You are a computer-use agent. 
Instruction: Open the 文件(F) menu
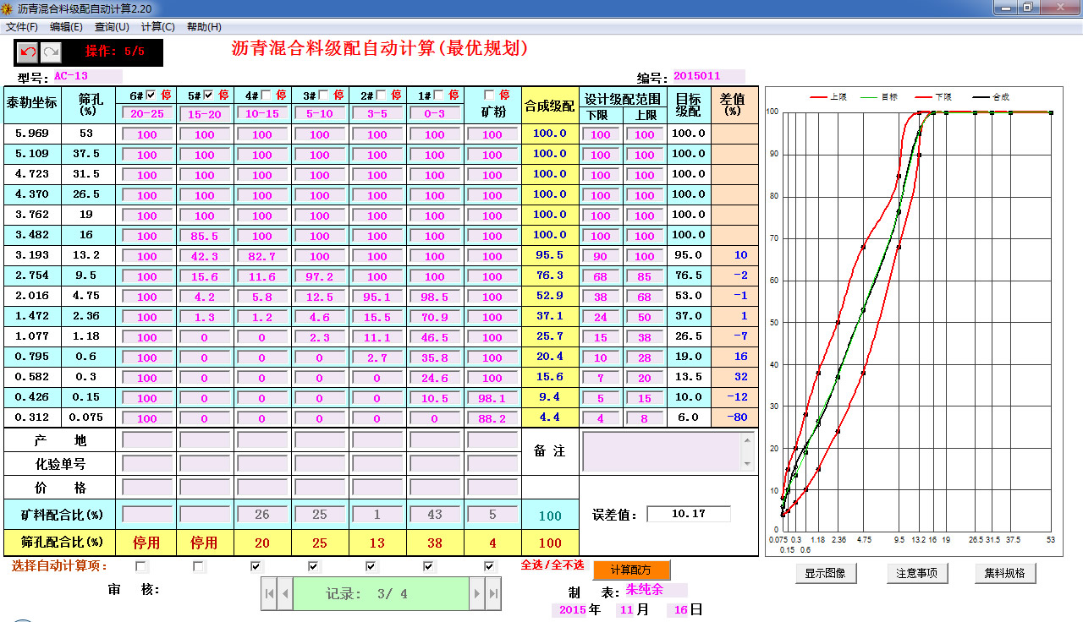pos(22,27)
